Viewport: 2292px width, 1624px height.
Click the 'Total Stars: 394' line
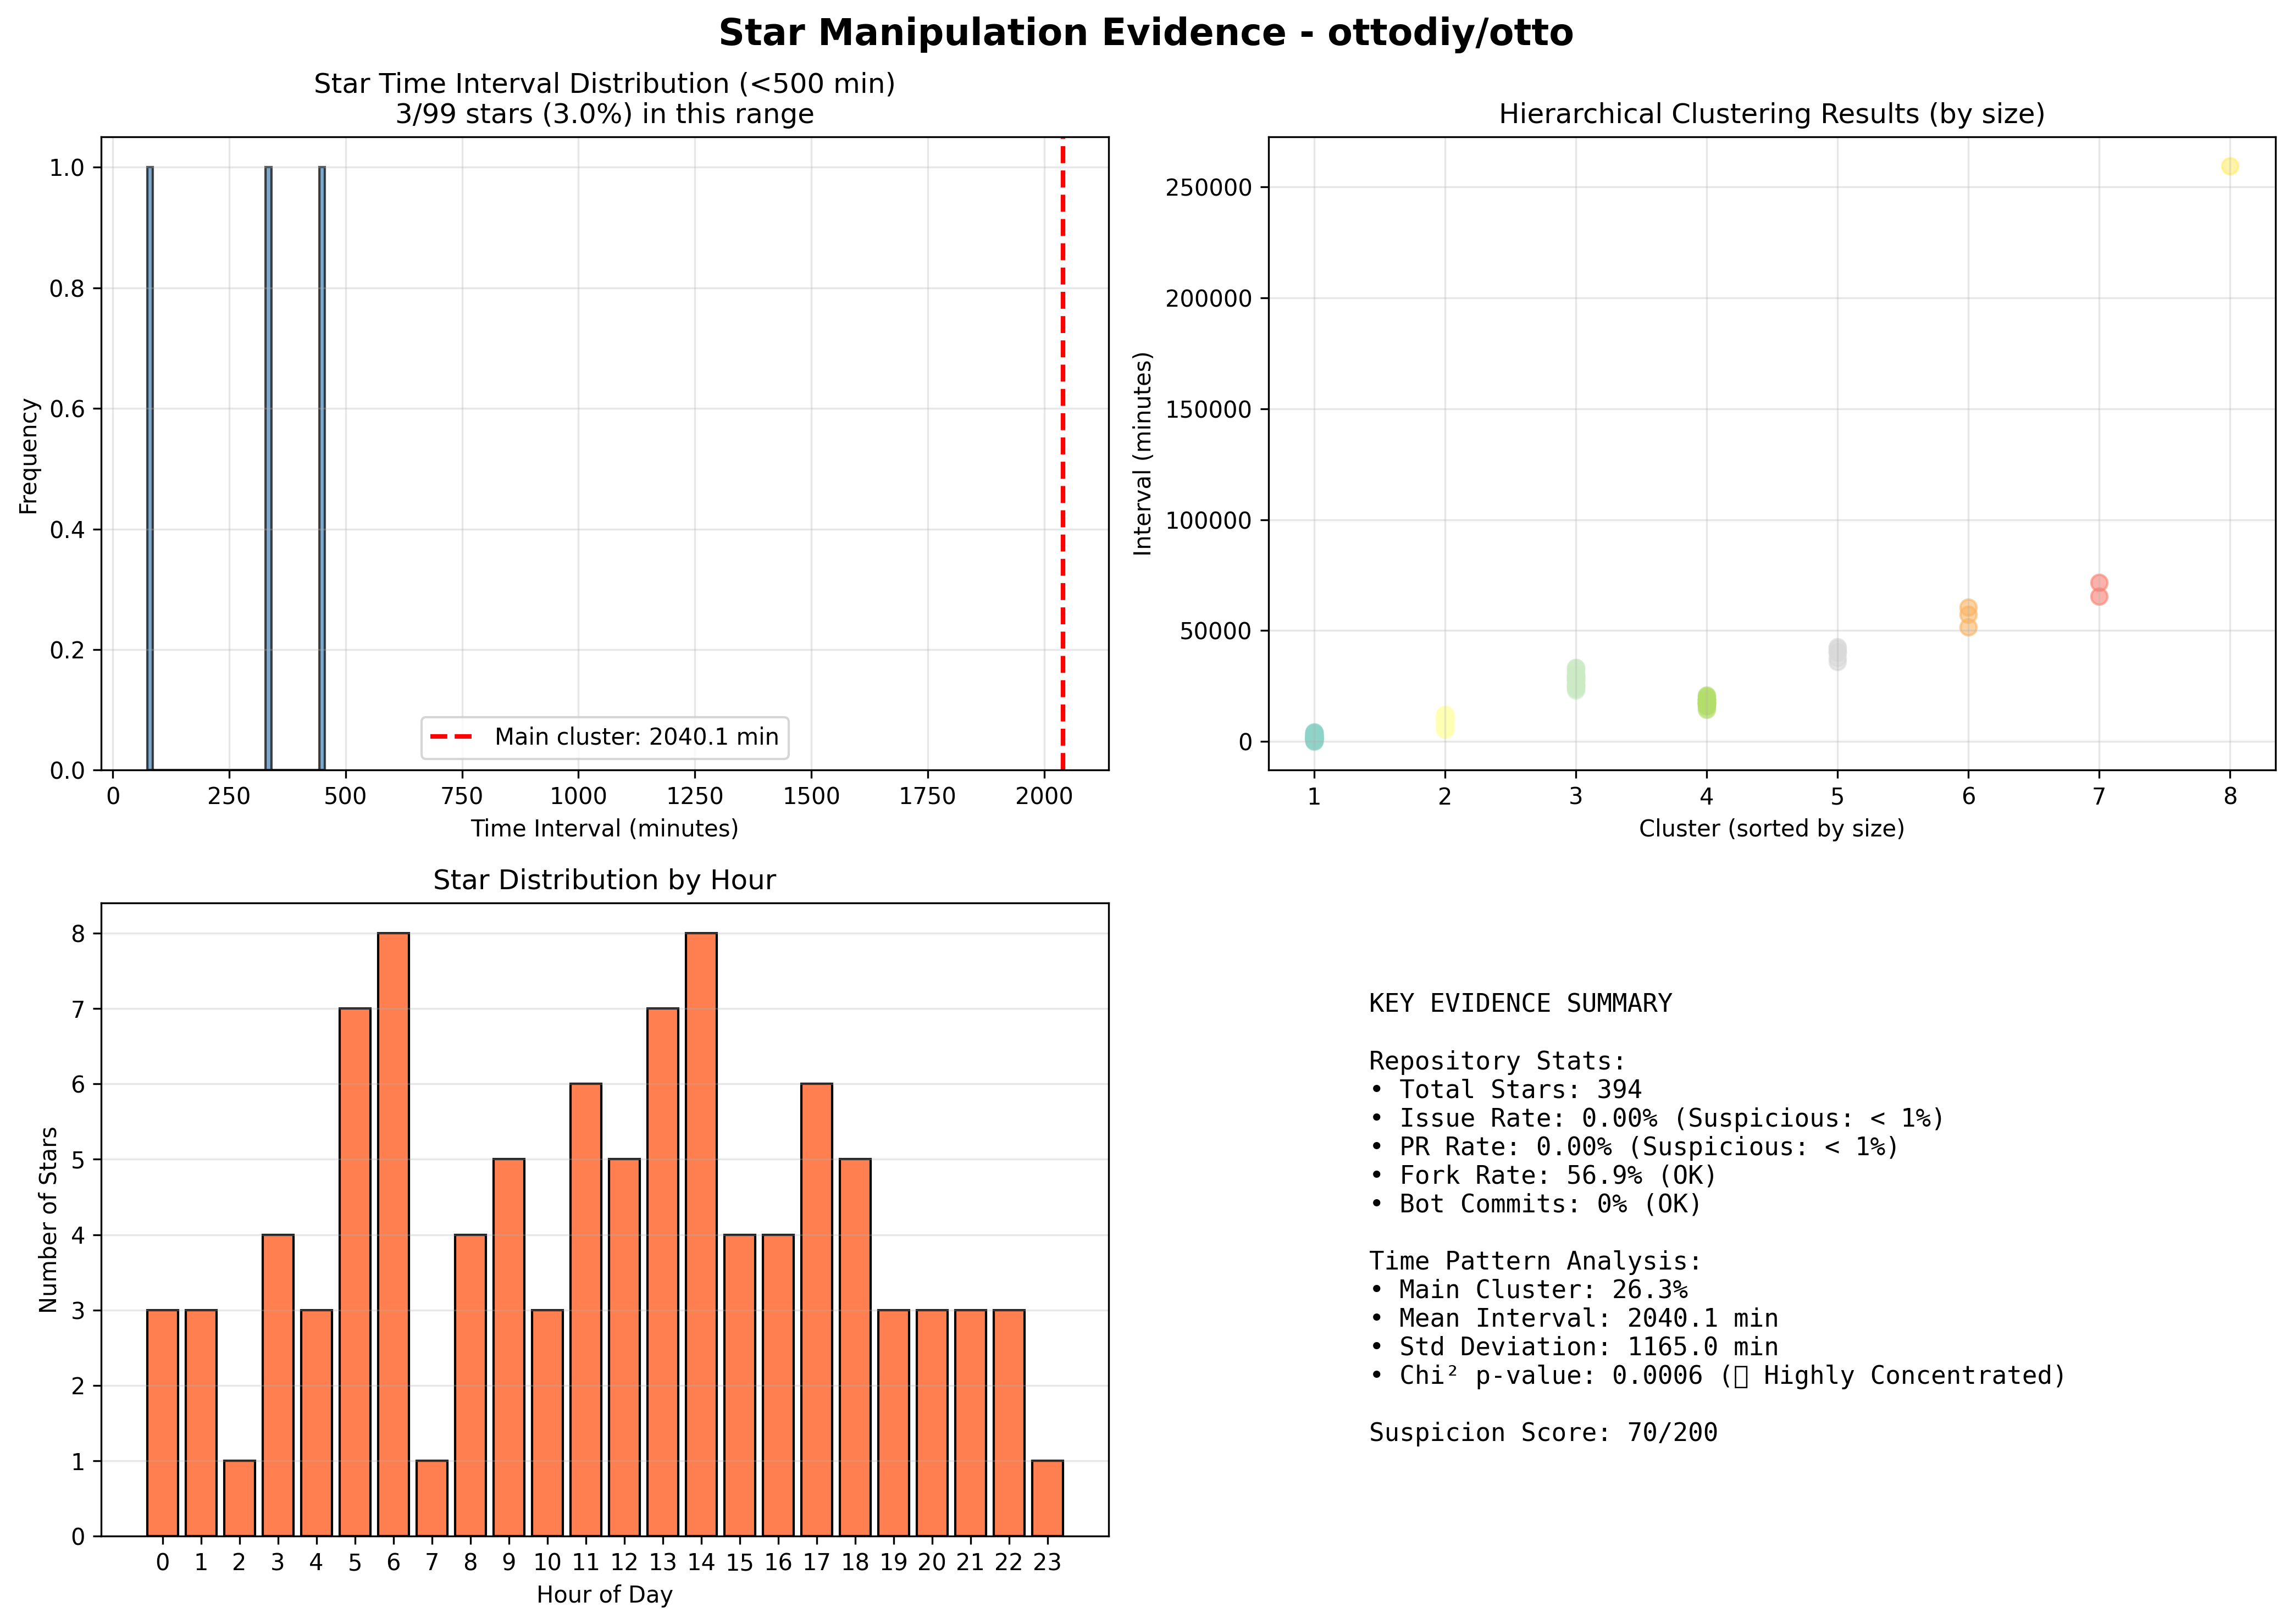pos(1506,1089)
